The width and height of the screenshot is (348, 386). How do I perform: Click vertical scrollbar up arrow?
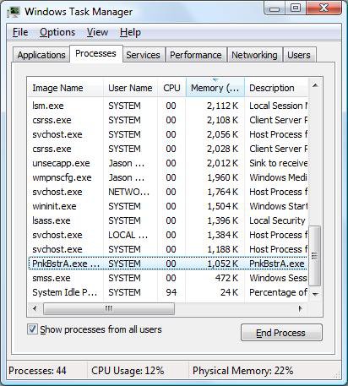[315, 85]
